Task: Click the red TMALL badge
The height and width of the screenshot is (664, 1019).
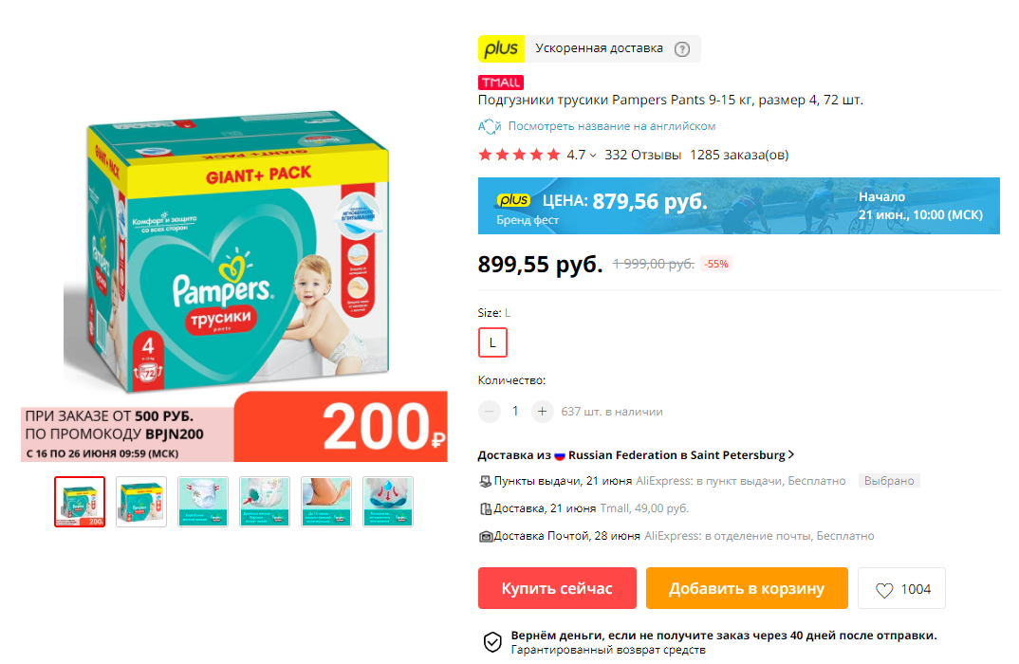Action: click(500, 83)
